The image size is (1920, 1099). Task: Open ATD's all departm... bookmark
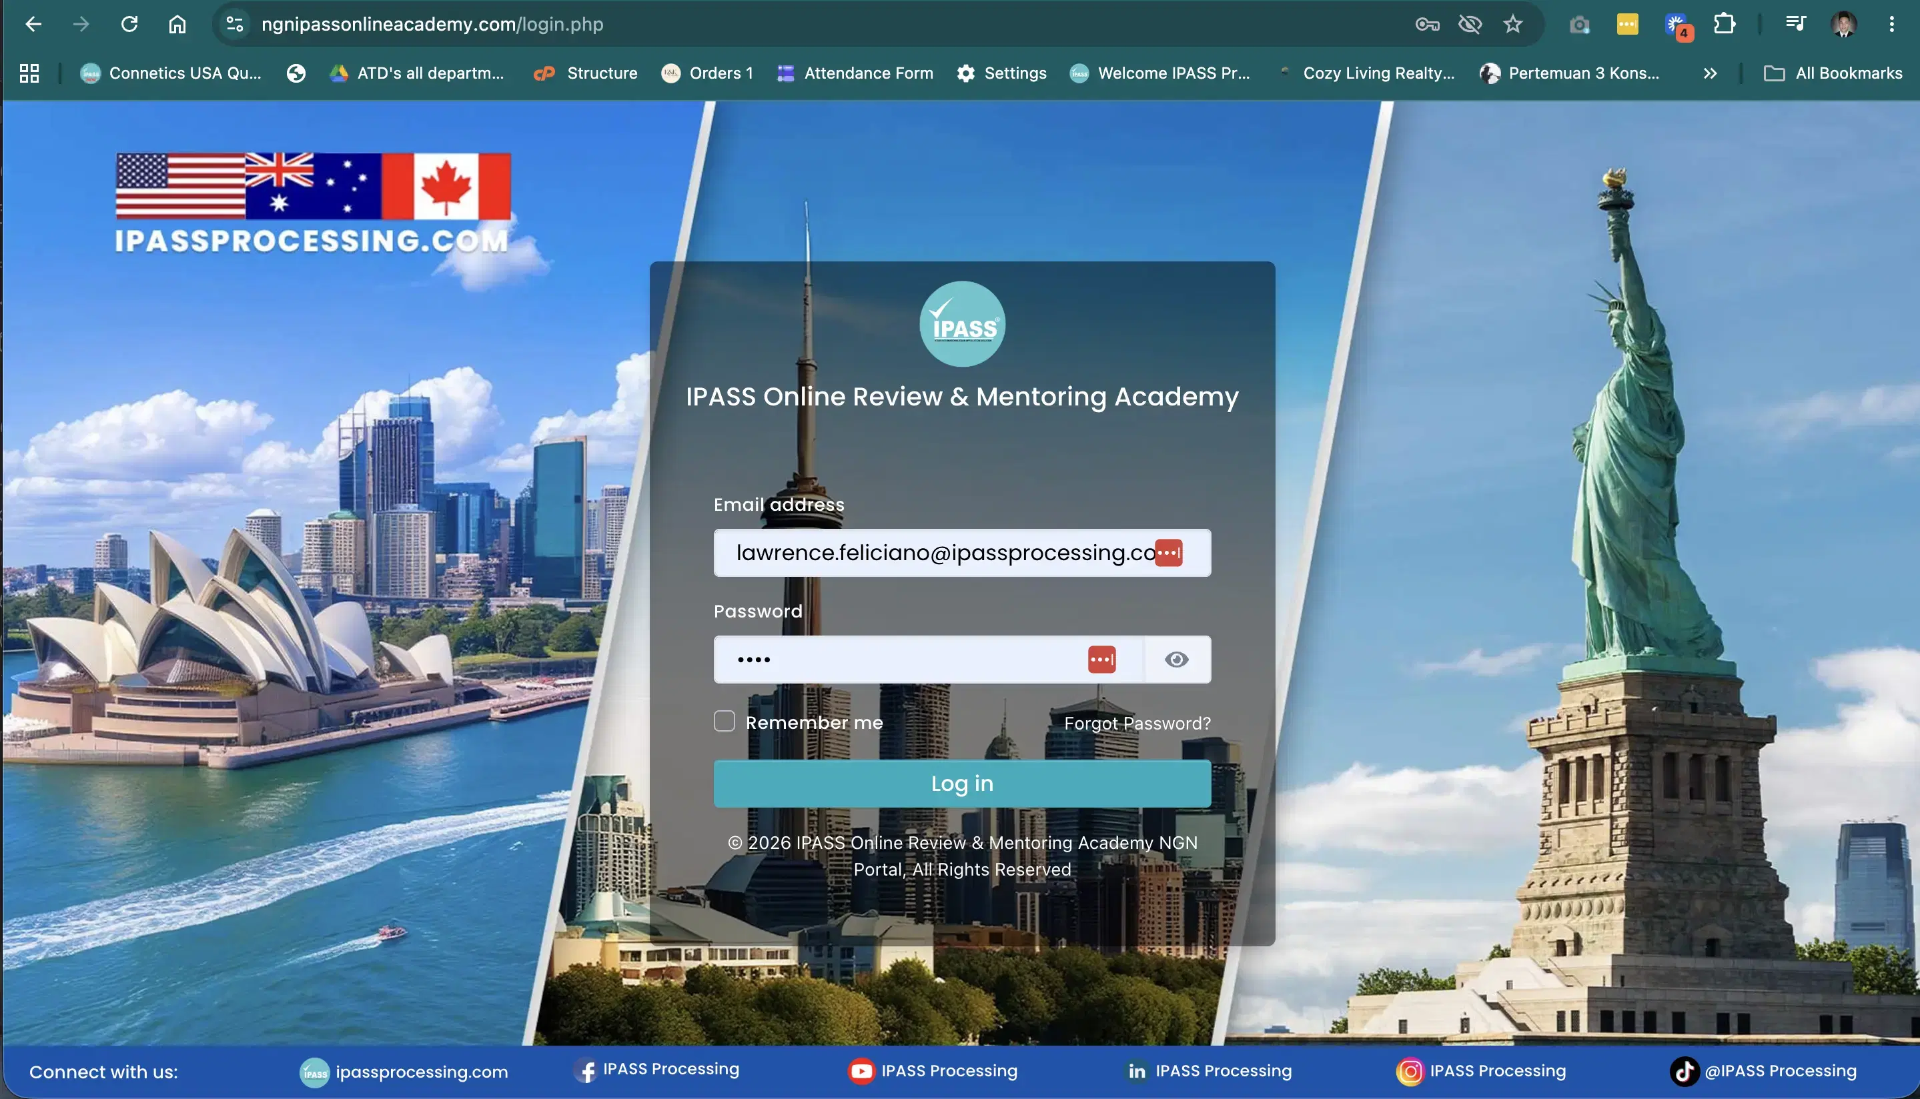tap(417, 73)
